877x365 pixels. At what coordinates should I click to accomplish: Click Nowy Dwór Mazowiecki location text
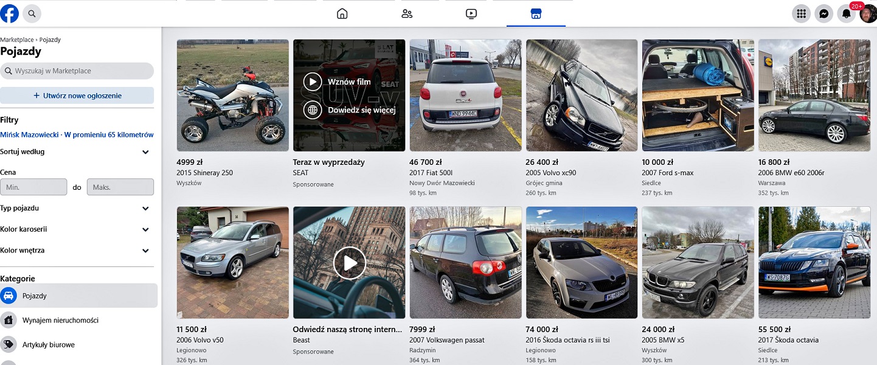(442, 183)
